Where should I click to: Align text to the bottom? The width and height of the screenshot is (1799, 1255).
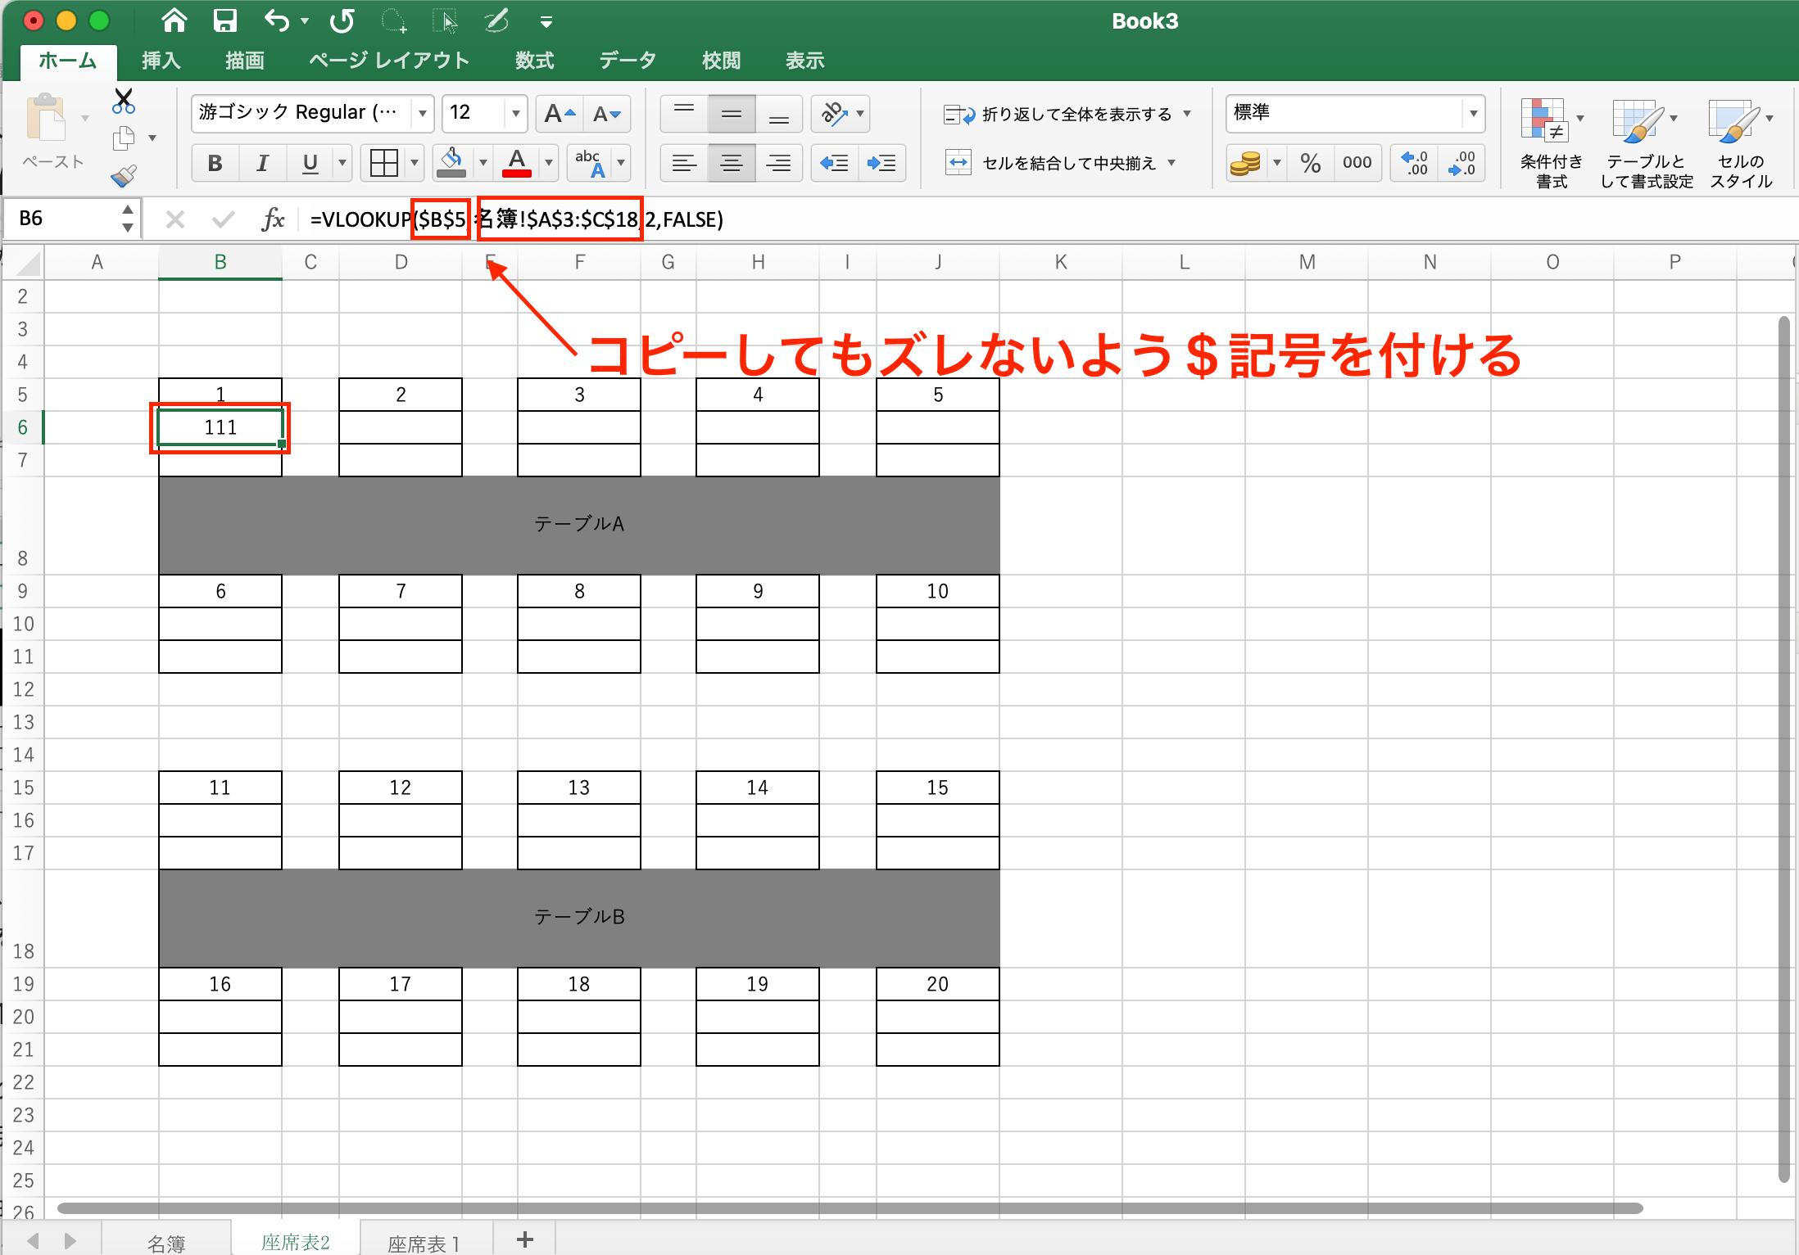(x=779, y=113)
